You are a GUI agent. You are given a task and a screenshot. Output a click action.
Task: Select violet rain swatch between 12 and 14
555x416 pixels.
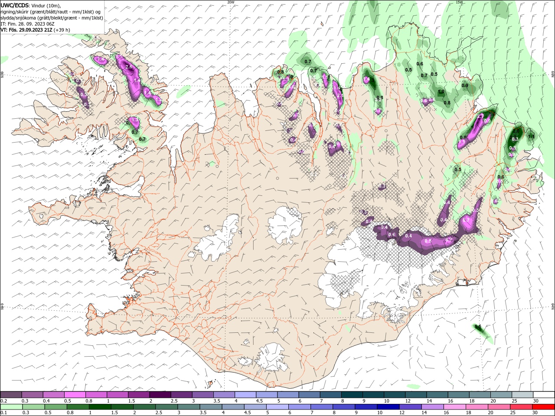pyautogui.click(x=410, y=407)
